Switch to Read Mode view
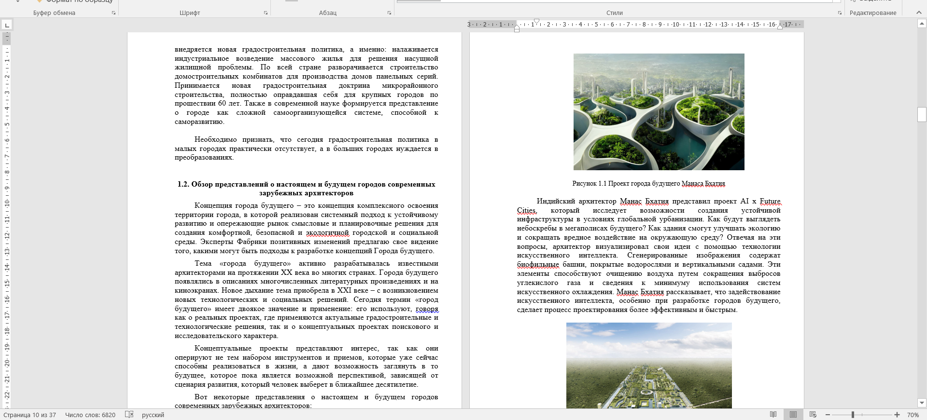Image resolution: width=927 pixels, height=420 pixels. click(773, 415)
